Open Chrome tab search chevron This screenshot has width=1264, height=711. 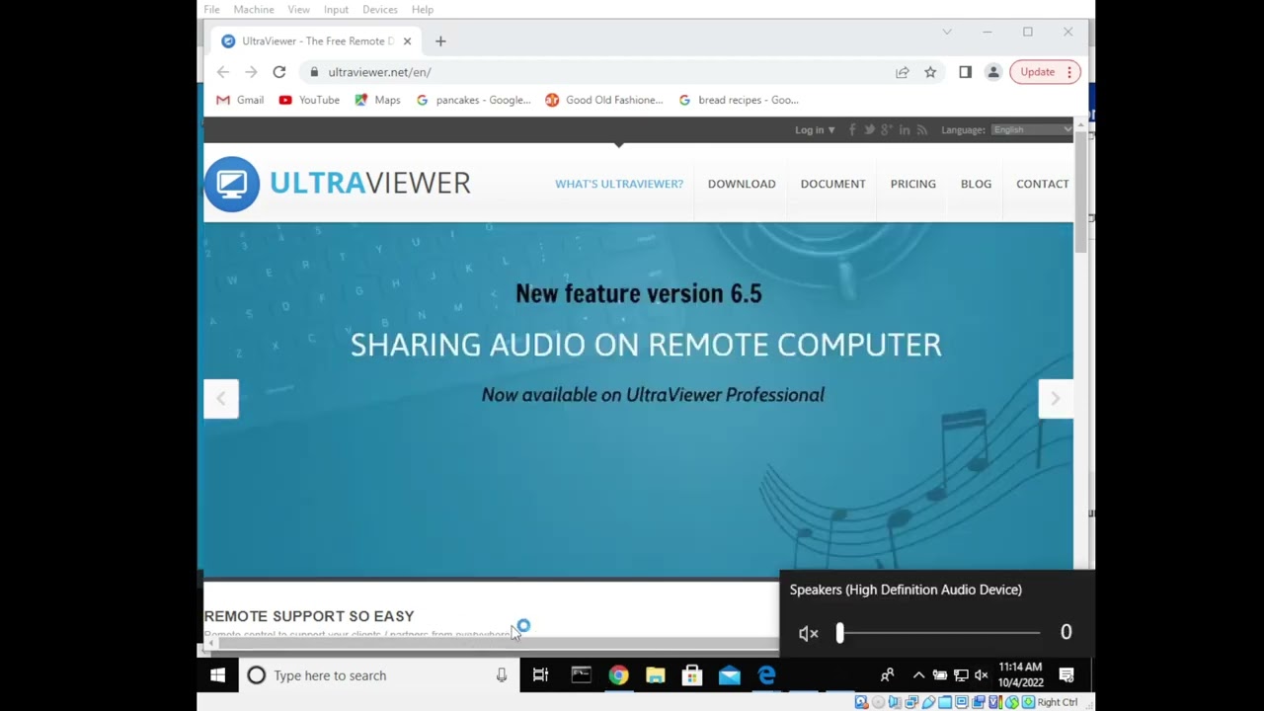[947, 33]
